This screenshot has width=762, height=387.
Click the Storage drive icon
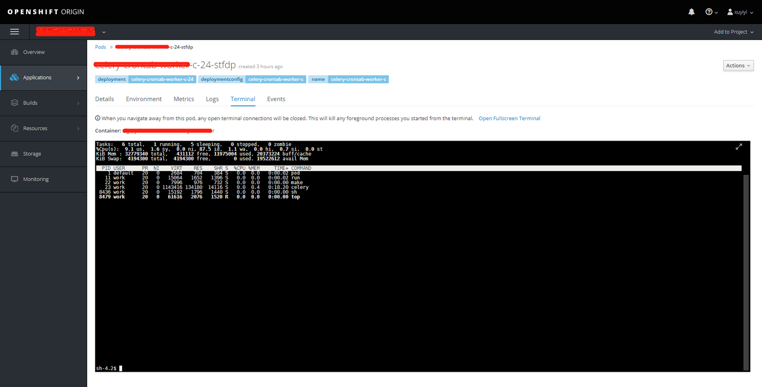14,154
